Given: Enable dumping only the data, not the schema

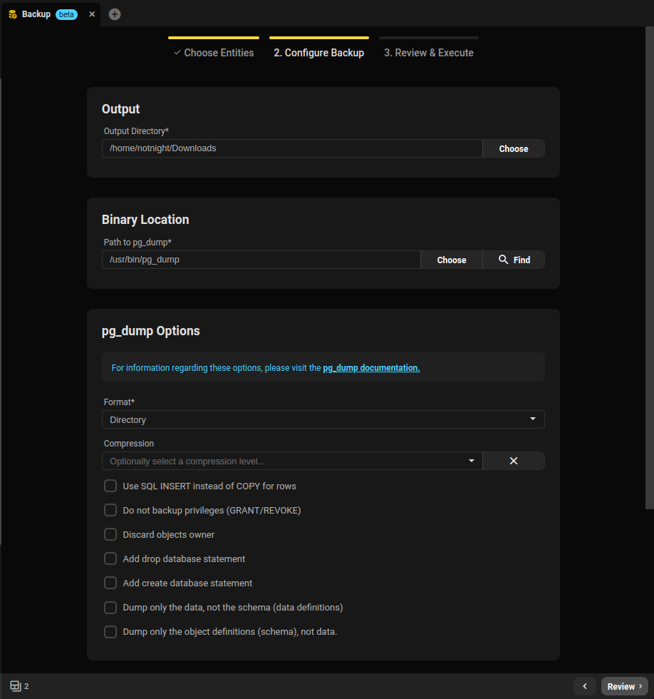Looking at the screenshot, I should (x=110, y=607).
